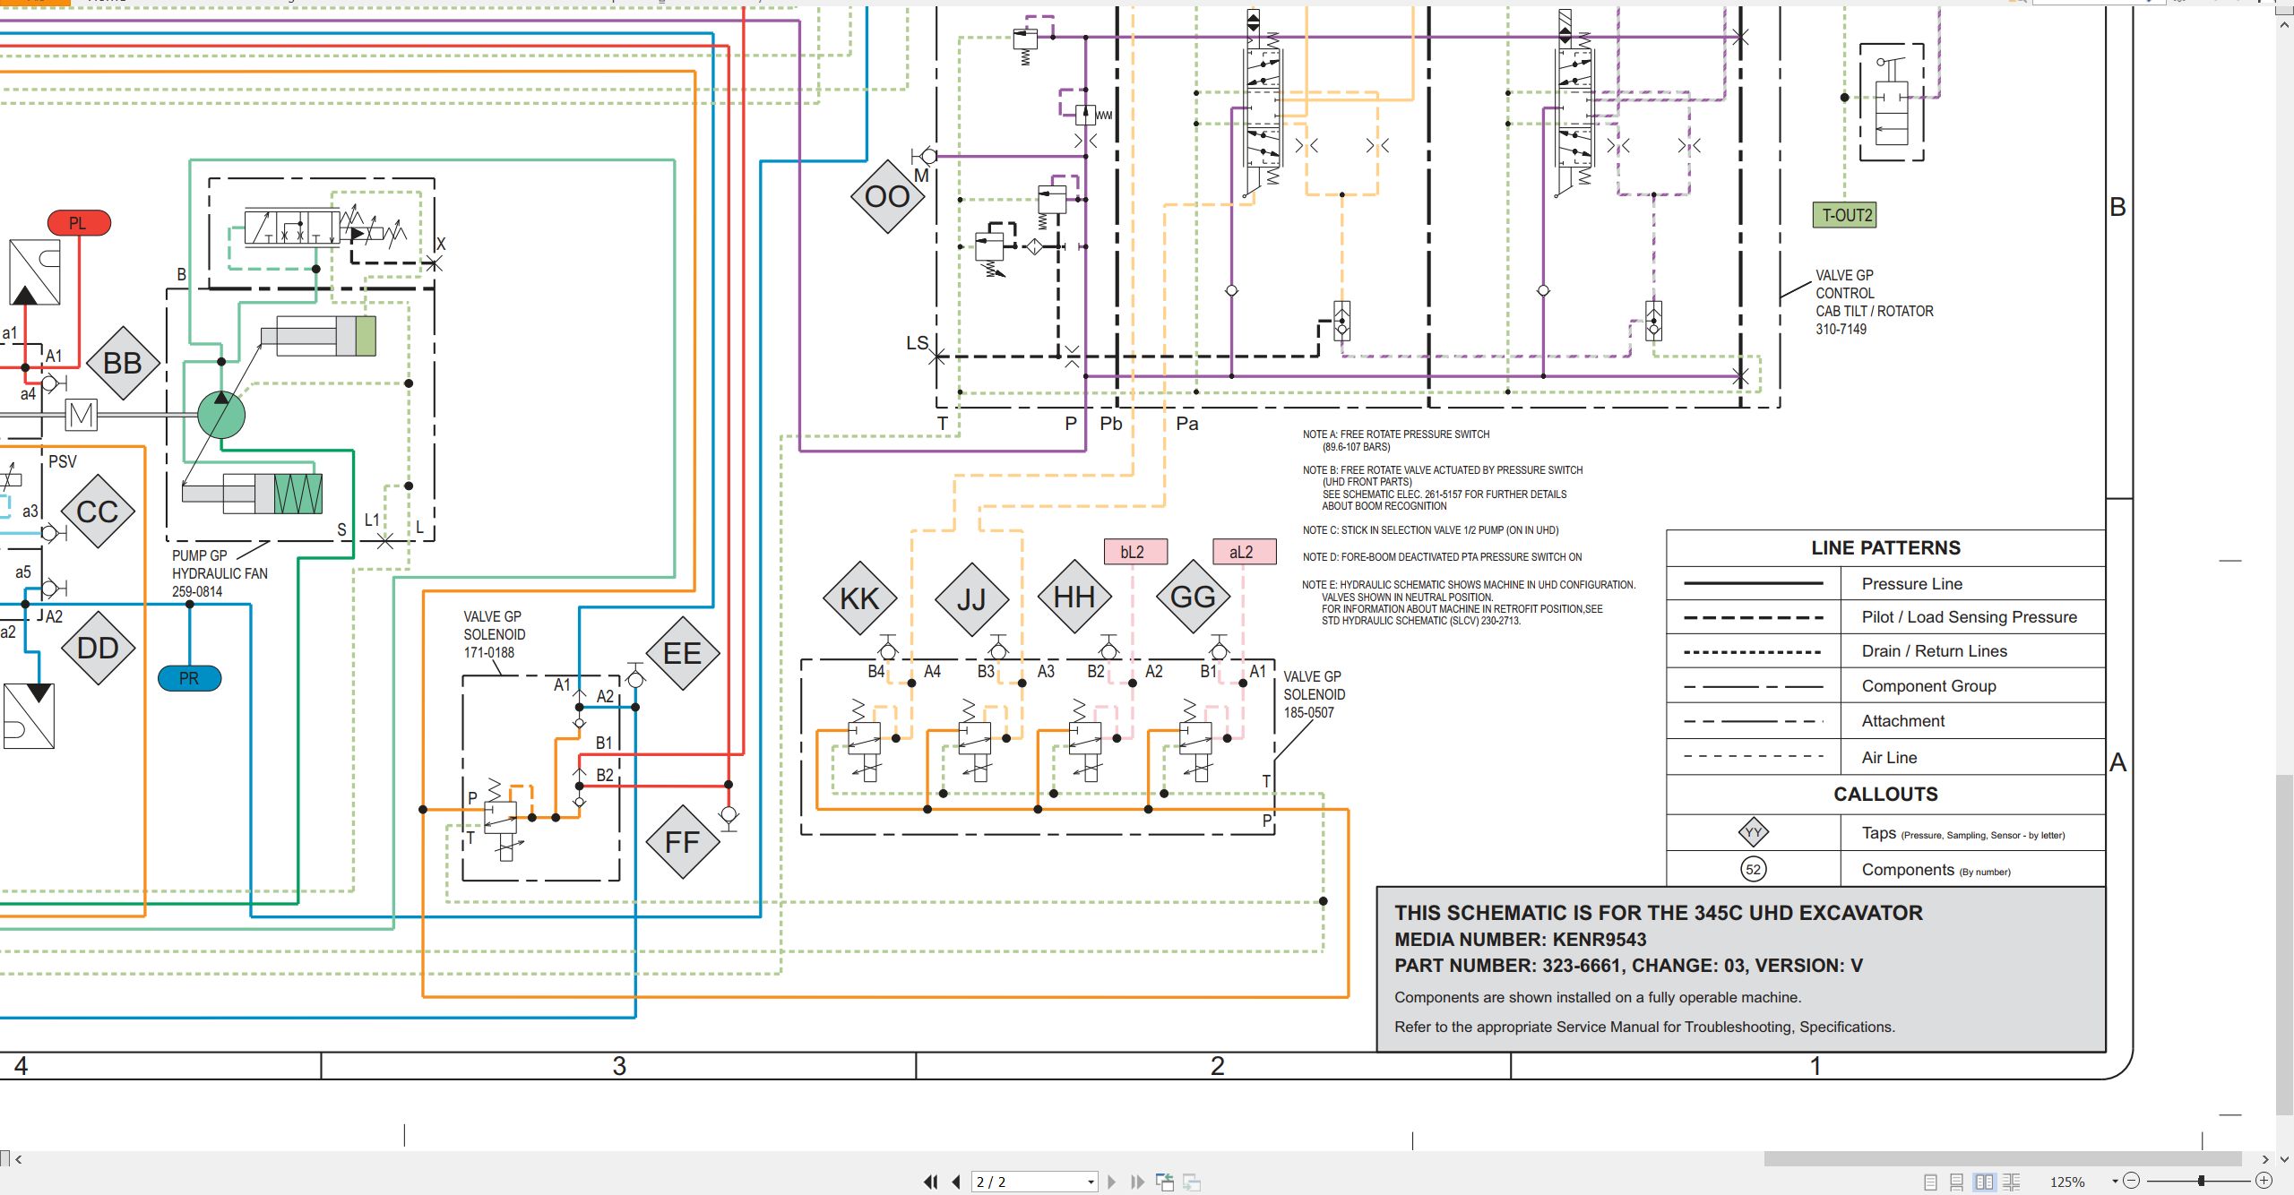Click the next view icon
The image size is (2294, 1195).
[1192, 1182]
